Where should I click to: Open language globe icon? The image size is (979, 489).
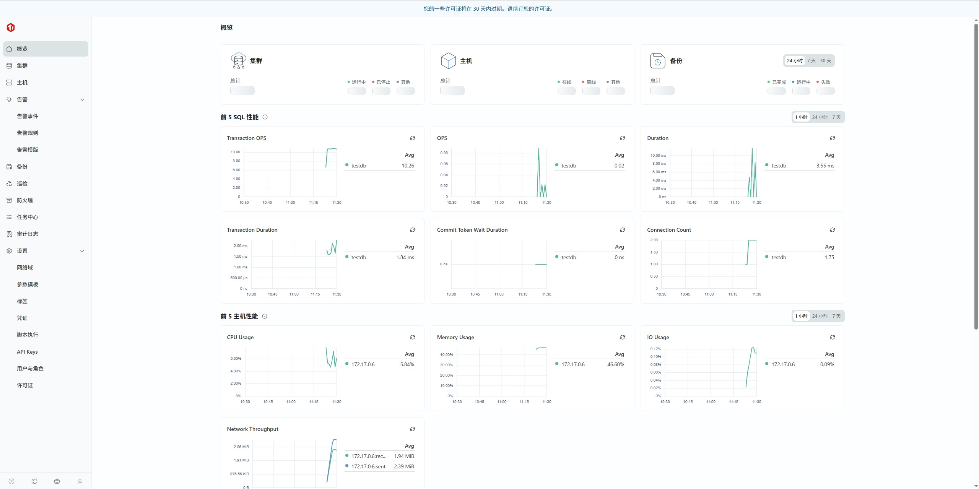click(57, 481)
